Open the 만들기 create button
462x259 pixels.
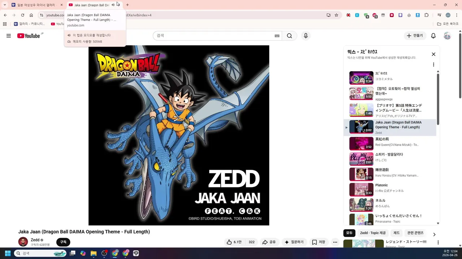coord(415,36)
